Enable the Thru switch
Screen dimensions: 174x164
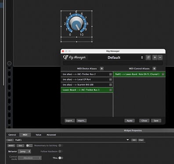(61, 158)
